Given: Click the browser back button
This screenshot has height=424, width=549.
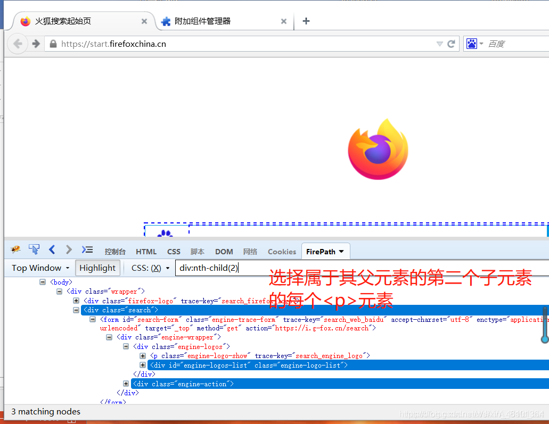Looking at the screenshot, I should click(18, 44).
